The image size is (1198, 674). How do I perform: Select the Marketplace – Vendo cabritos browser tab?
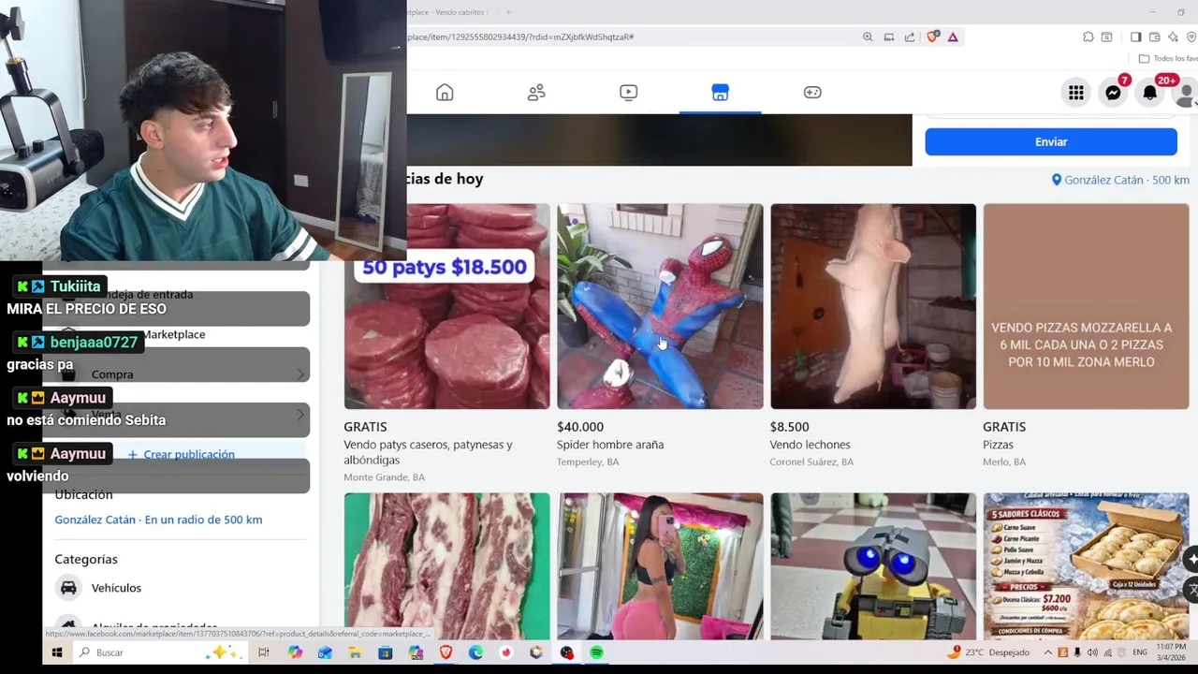[447, 12]
